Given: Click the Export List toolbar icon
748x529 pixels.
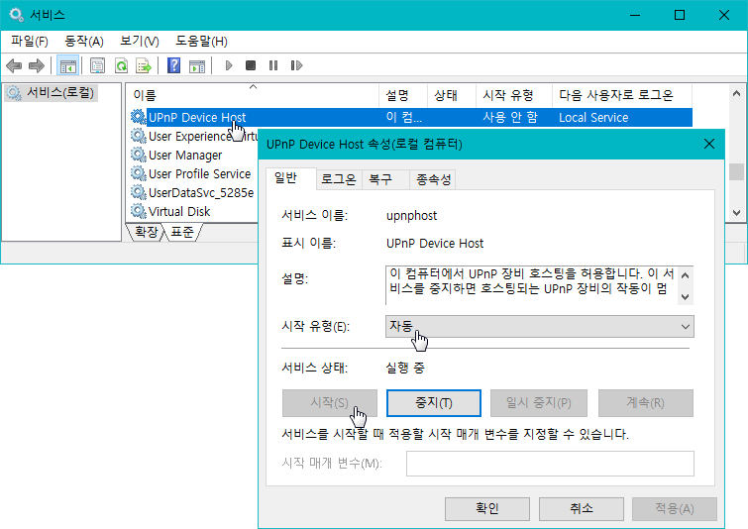Looking at the screenshot, I should click(144, 65).
